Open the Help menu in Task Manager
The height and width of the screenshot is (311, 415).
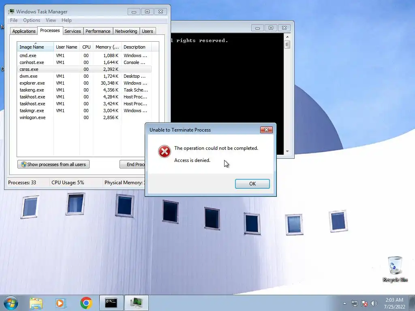click(66, 20)
